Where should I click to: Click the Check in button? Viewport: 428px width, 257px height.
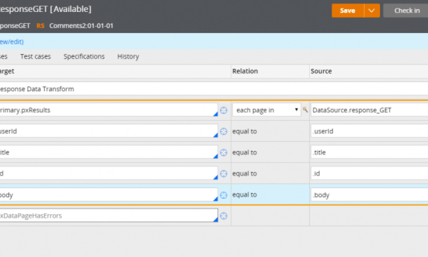point(406,11)
